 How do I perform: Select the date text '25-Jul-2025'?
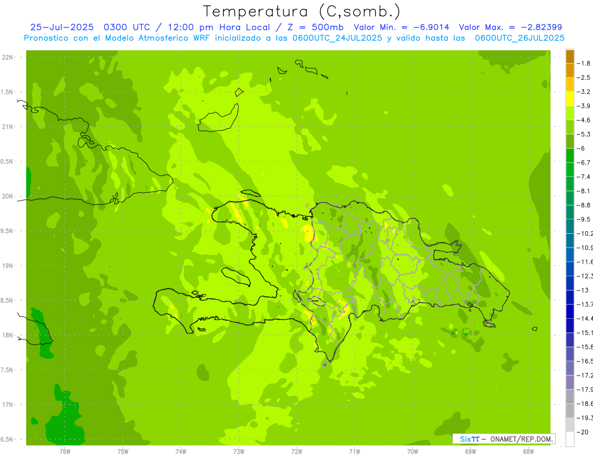coord(61,27)
